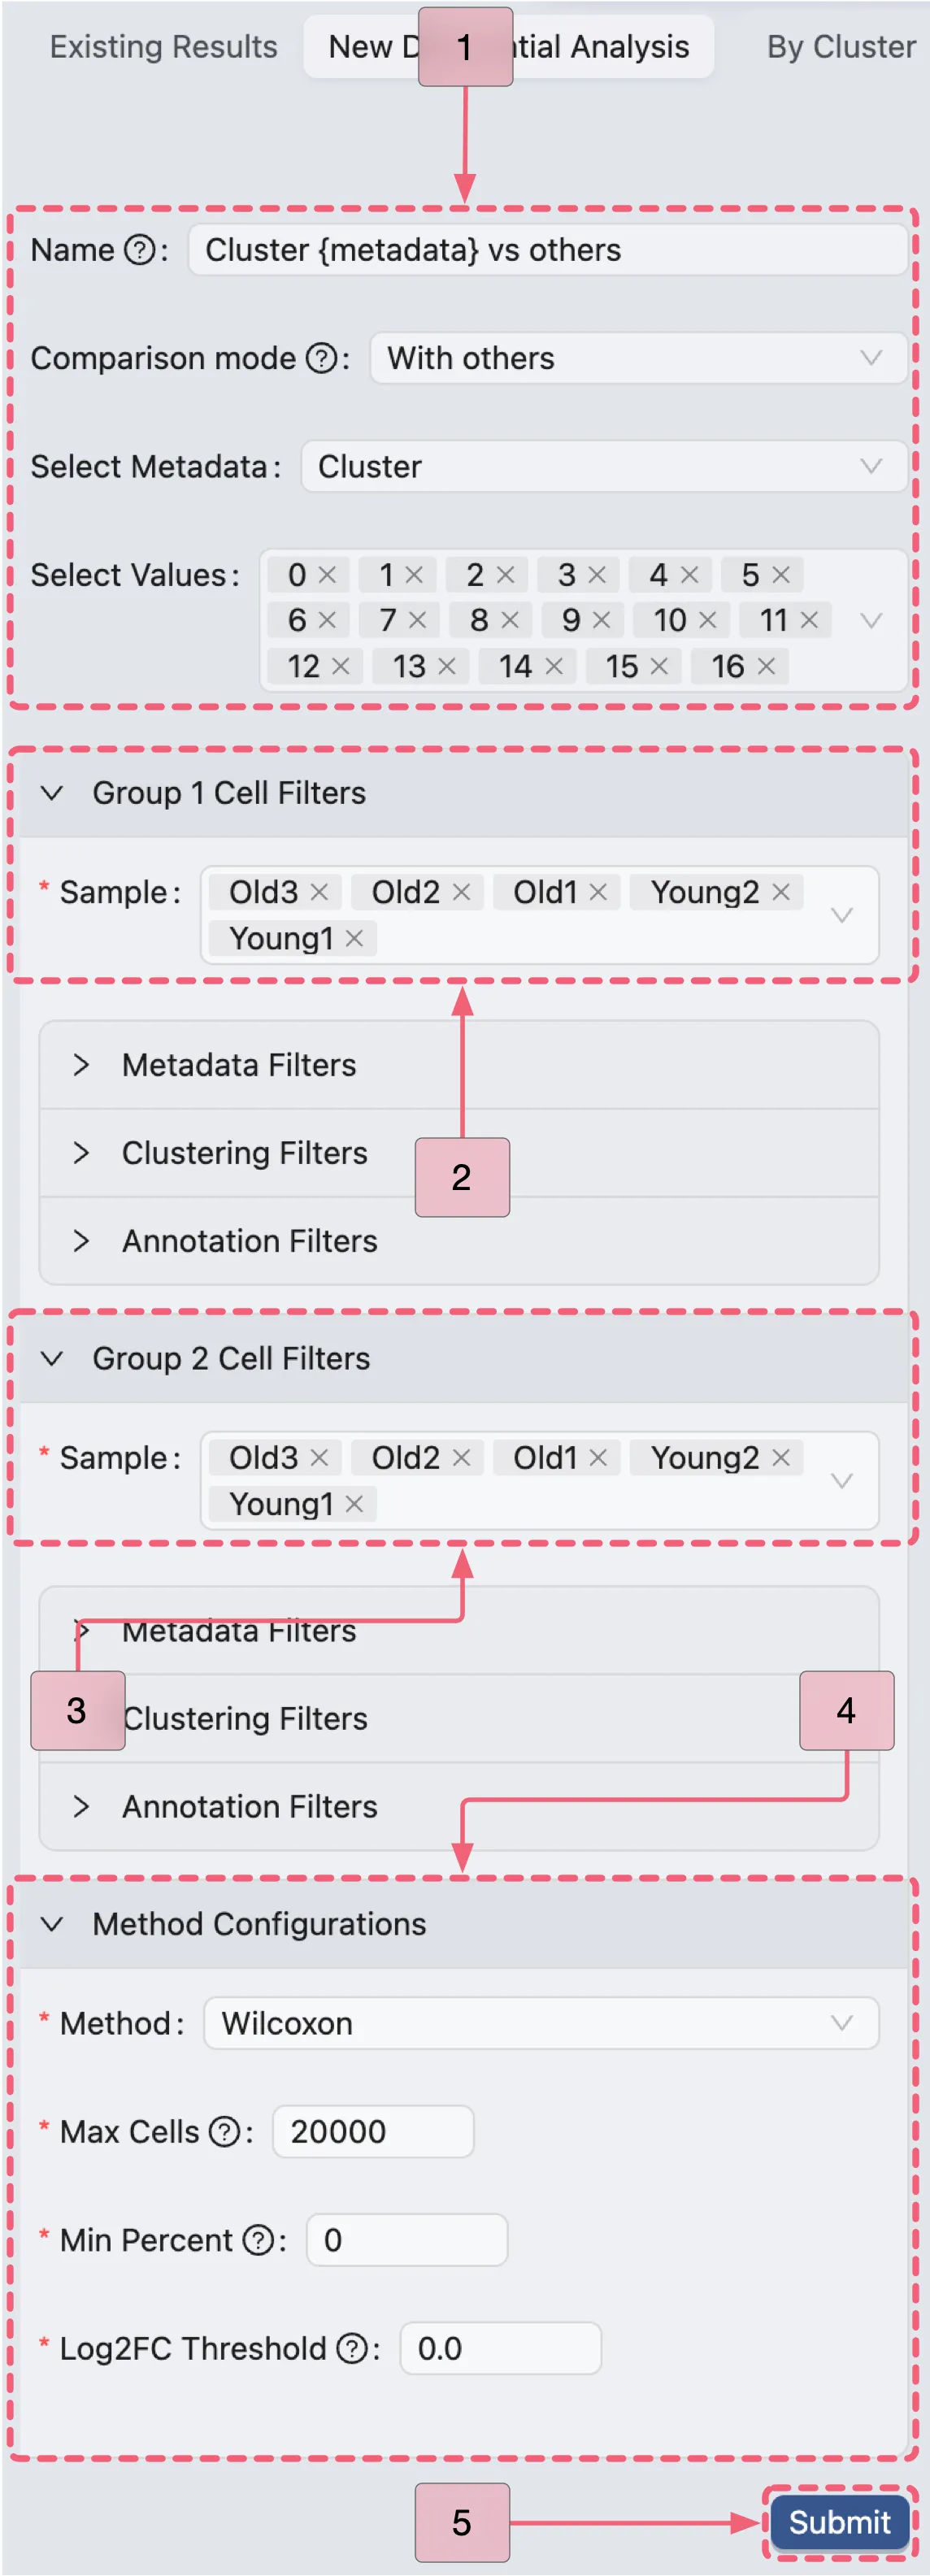This screenshot has height=2576, width=930.
Task: Remove Old3 from Group 1 samples
Action: pyautogui.click(x=319, y=892)
